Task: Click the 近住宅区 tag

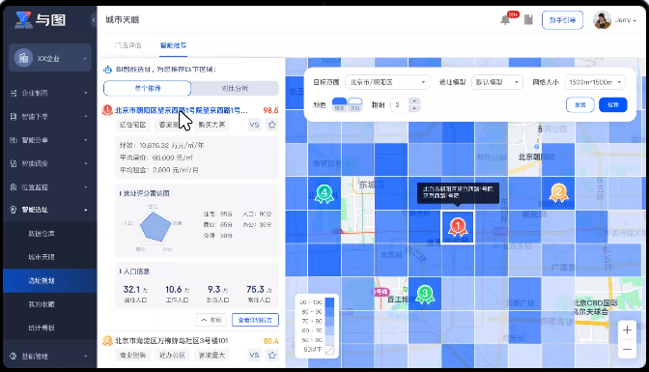Action: point(133,125)
